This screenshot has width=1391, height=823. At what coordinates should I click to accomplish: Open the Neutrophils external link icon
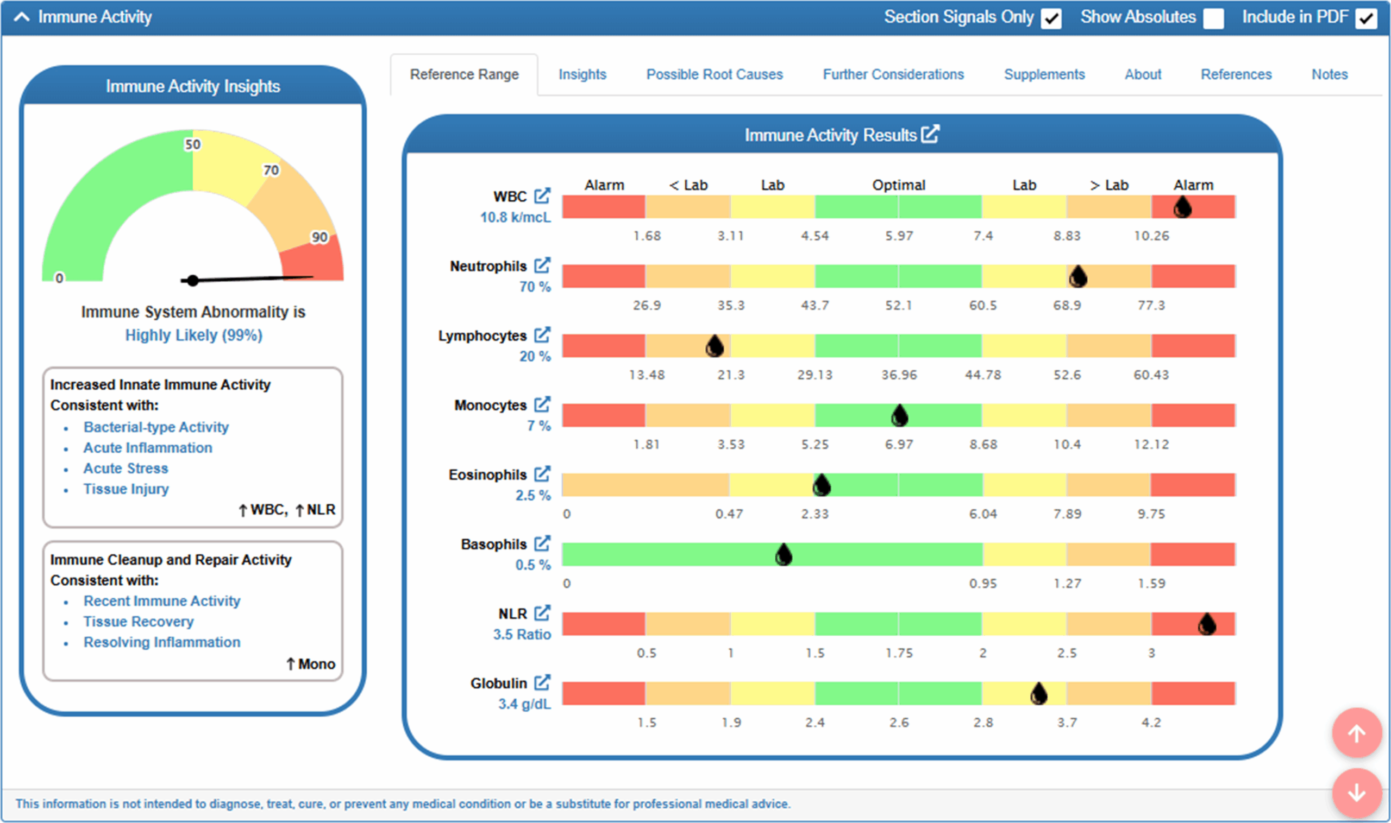click(x=542, y=265)
